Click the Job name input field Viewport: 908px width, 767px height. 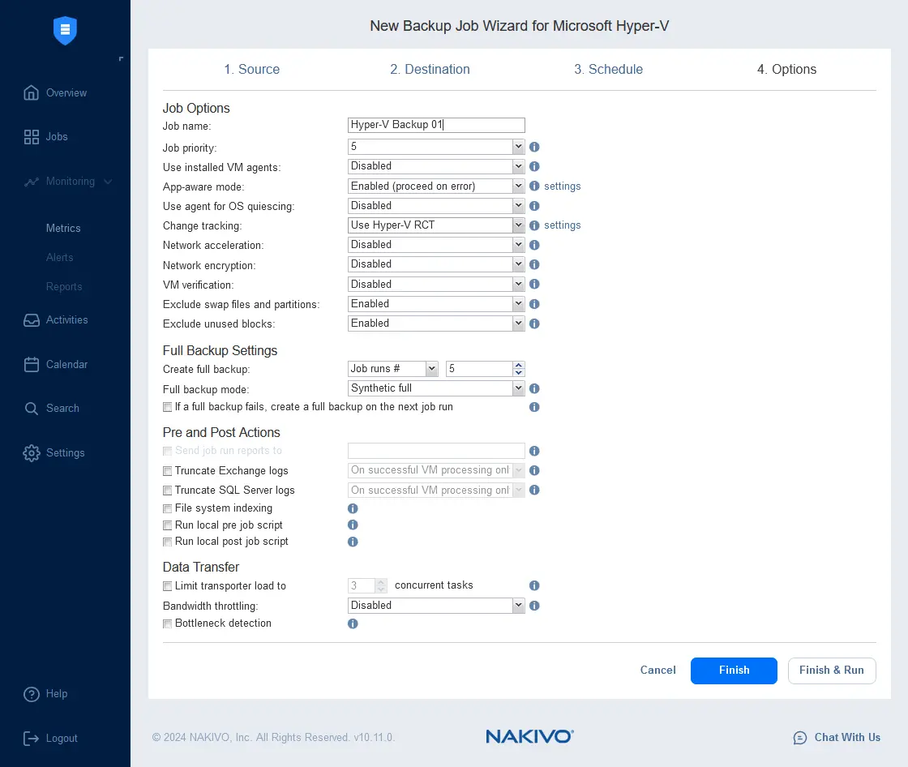coord(436,125)
